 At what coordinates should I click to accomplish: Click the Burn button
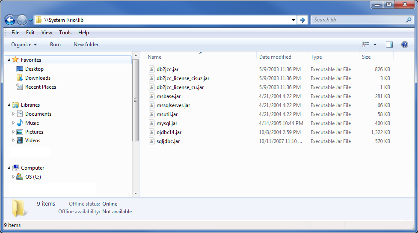[55, 45]
